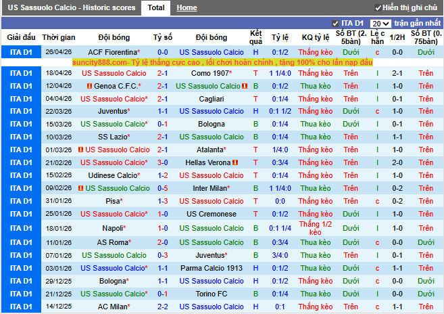Click red card icon in 09/02/26 Inter Milan row

[x=80, y=188]
